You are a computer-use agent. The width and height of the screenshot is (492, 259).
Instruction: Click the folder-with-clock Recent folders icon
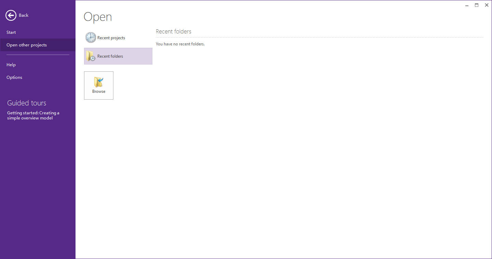(91, 56)
